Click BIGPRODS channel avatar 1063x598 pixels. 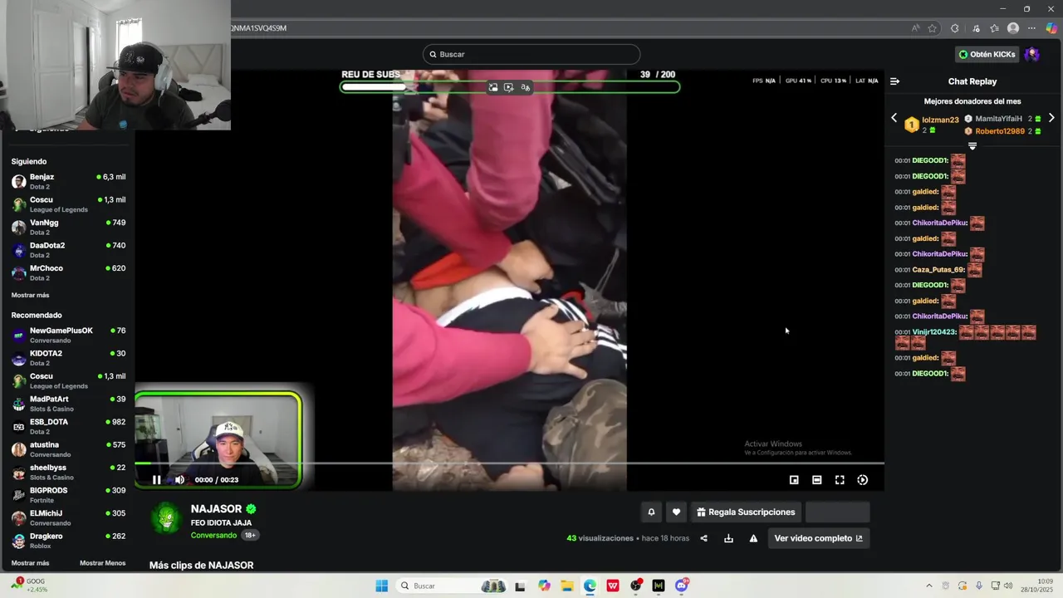click(x=18, y=495)
